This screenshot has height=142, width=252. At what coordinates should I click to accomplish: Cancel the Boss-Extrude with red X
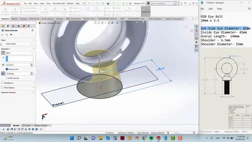pos(7,35)
